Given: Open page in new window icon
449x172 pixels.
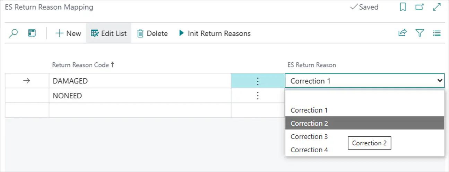Looking at the screenshot, I should 420,7.
